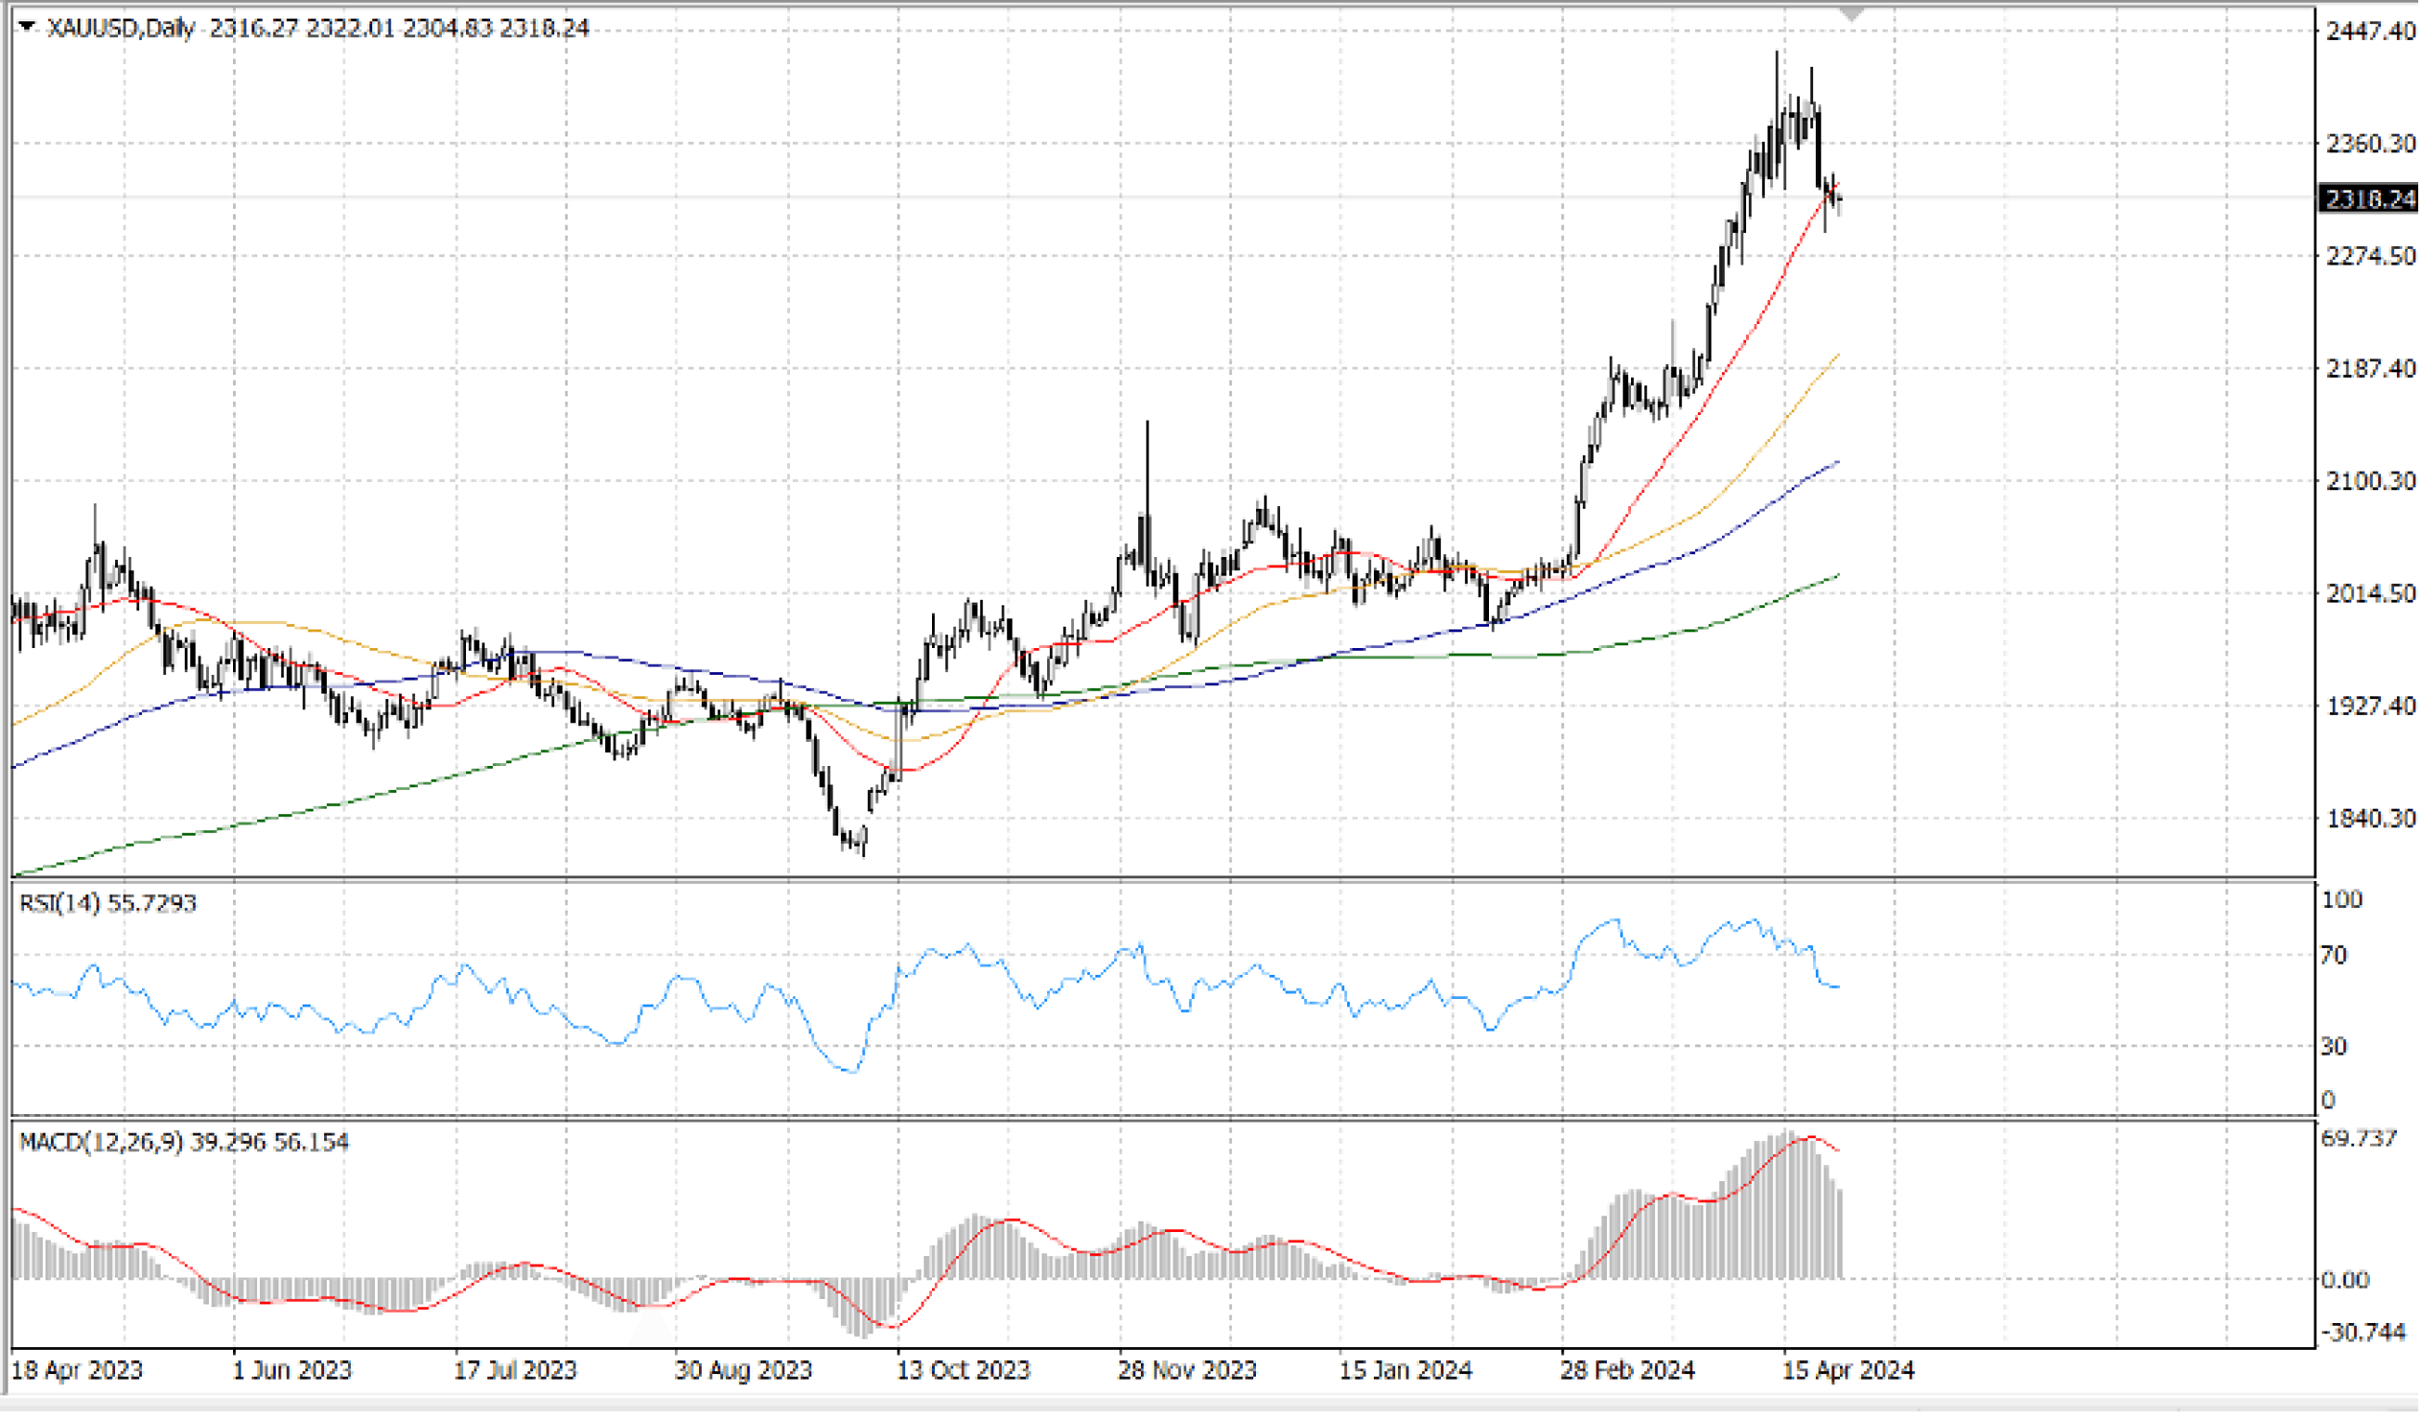Click the 28 Nov 2023 date label
The image size is (2421, 1414).
pos(1186,1369)
